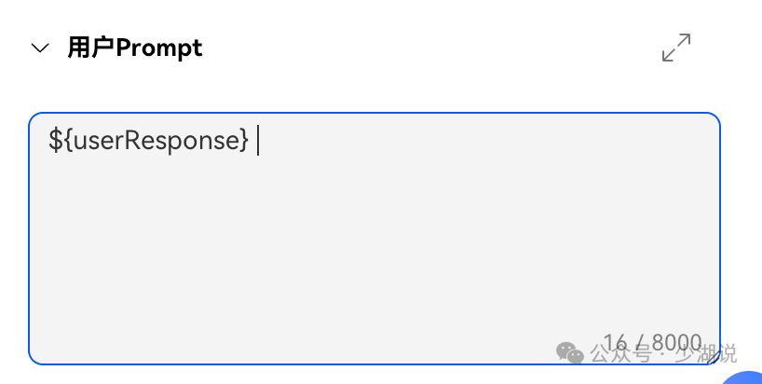The height and width of the screenshot is (384, 762).
Task: Click the word Prompt in the heading
Action: [x=159, y=48]
